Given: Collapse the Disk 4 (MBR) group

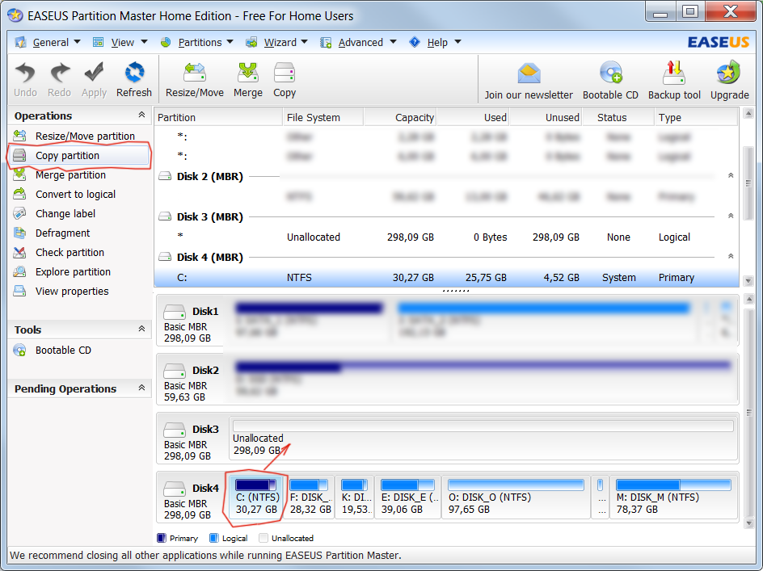Looking at the screenshot, I should click(x=731, y=256).
